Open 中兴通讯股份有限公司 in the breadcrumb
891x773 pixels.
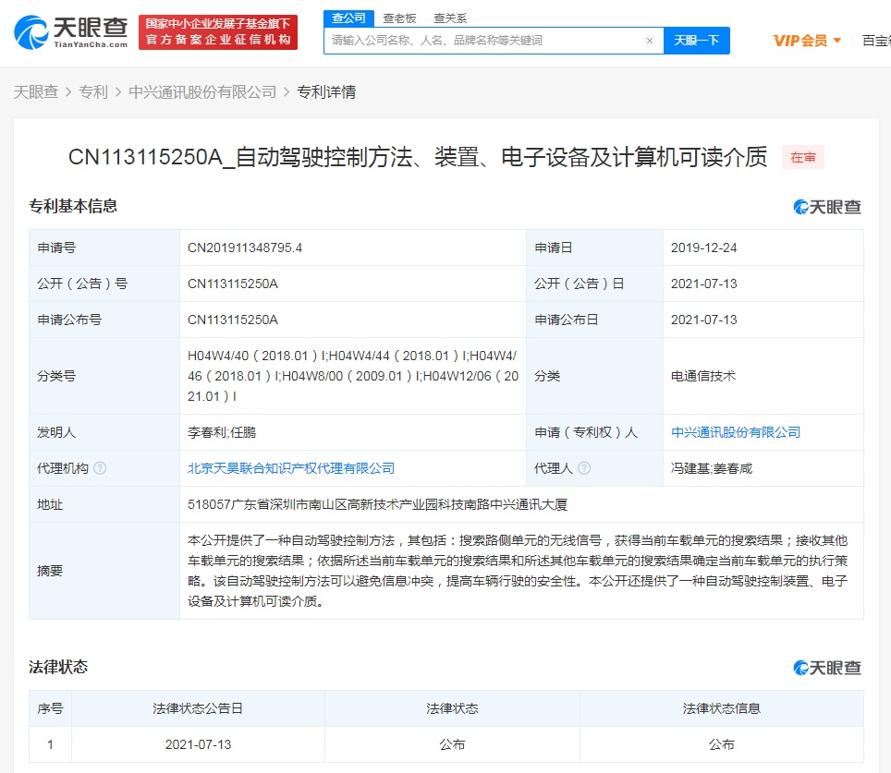tap(202, 91)
